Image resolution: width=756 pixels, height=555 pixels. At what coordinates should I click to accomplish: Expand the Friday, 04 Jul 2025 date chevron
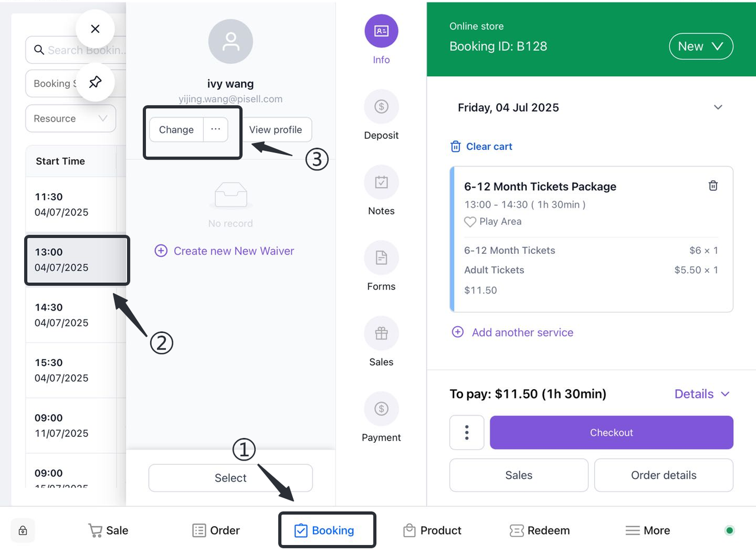[718, 107]
